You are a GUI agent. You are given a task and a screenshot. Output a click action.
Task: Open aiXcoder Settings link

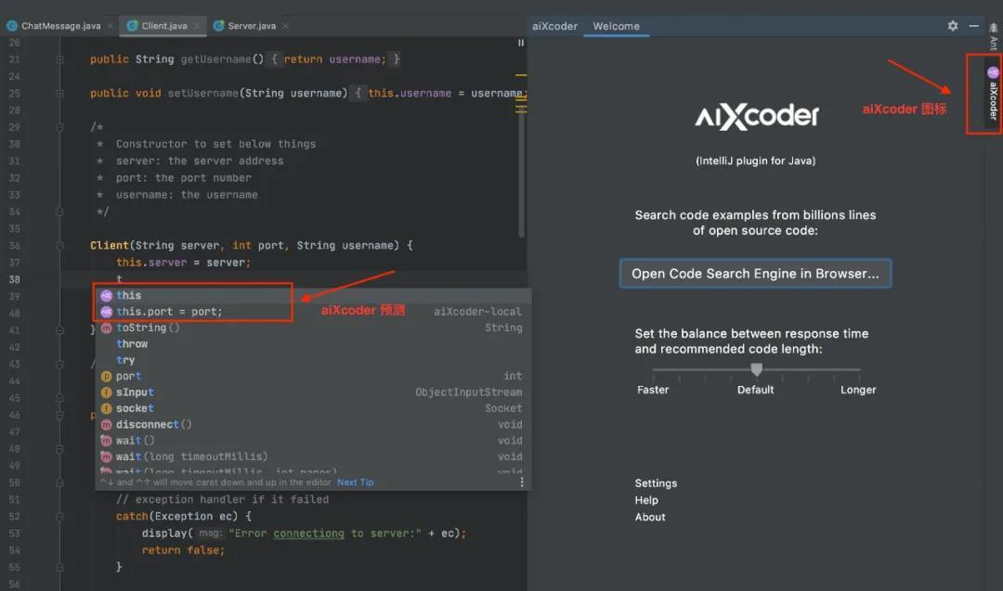656,483
